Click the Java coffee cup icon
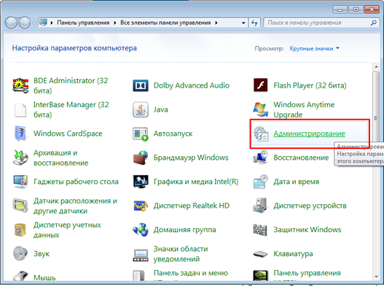This screenshot has height=286, width=384. 141,109
